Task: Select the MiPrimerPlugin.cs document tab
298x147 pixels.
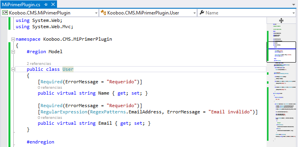Action: (x=28, y=4)
